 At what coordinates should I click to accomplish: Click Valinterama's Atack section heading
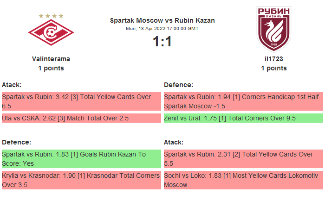[x=12, y=85]
